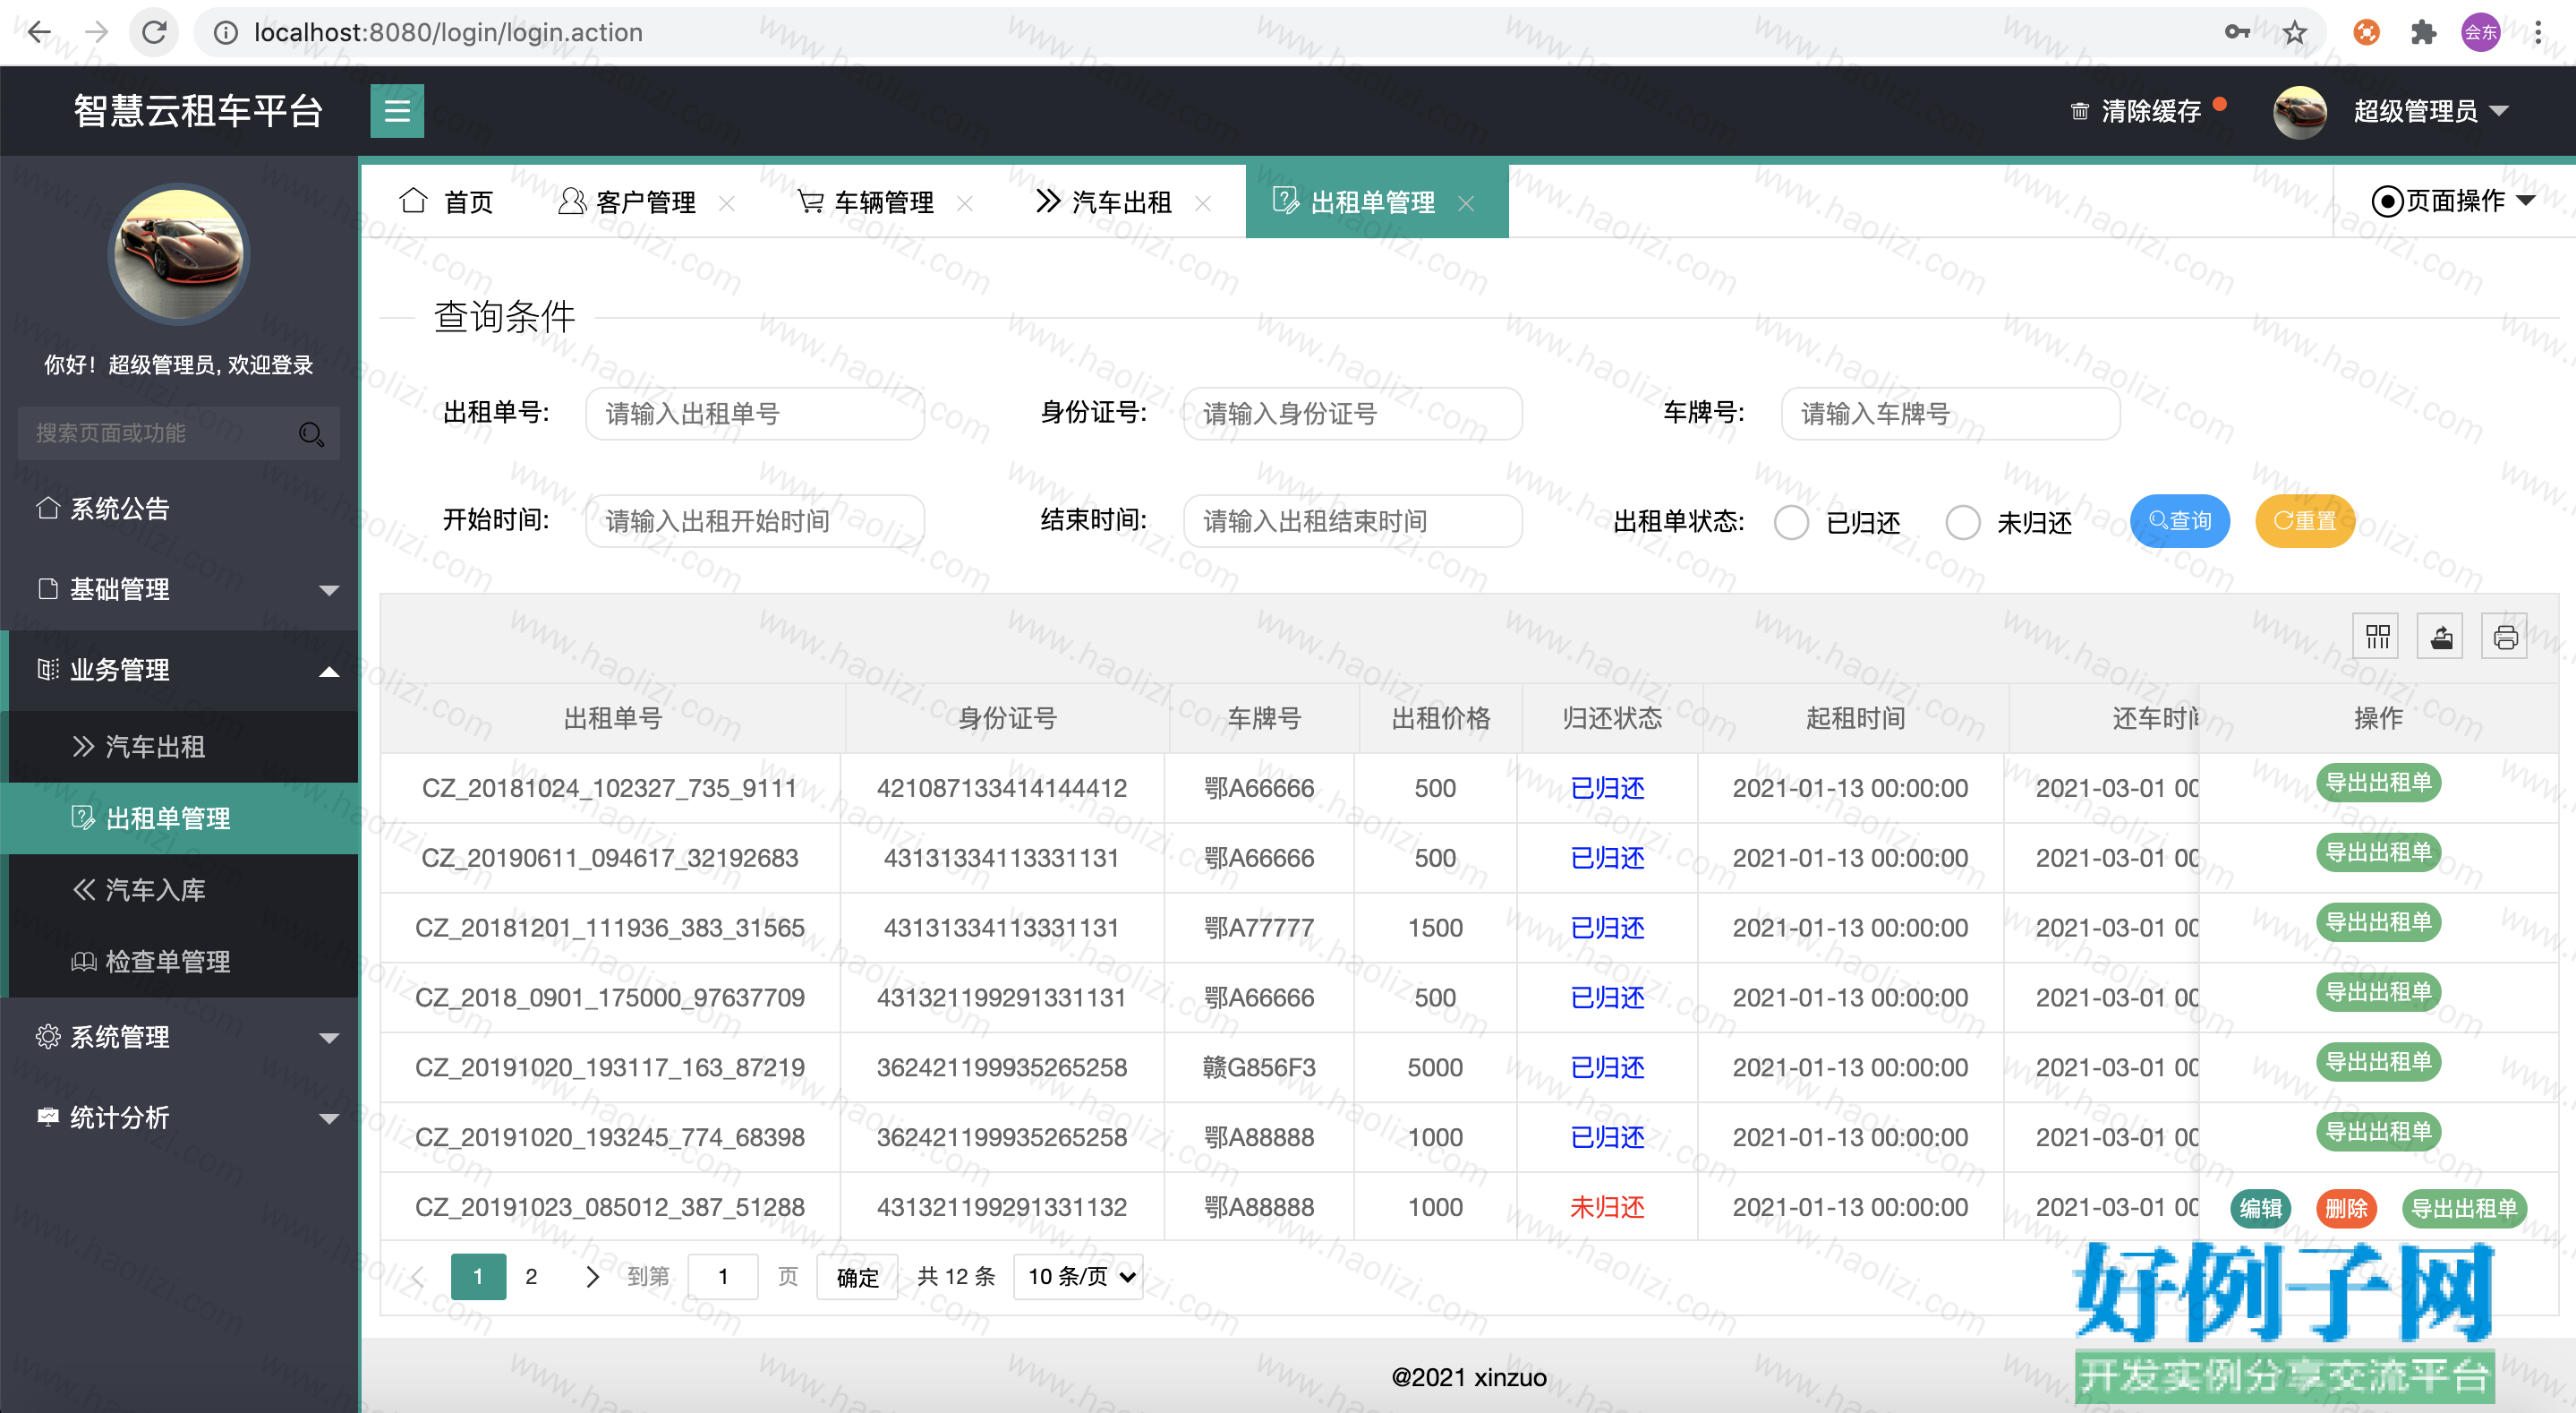Switch to the 车辆管理 tab
Viewport: 2576px width, 1413px height.
pos(866,202)
